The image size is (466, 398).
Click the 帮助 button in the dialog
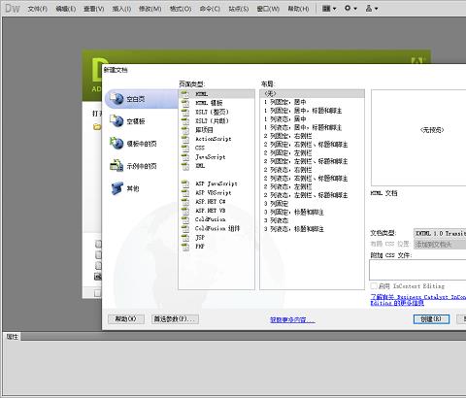coord(126,319)
